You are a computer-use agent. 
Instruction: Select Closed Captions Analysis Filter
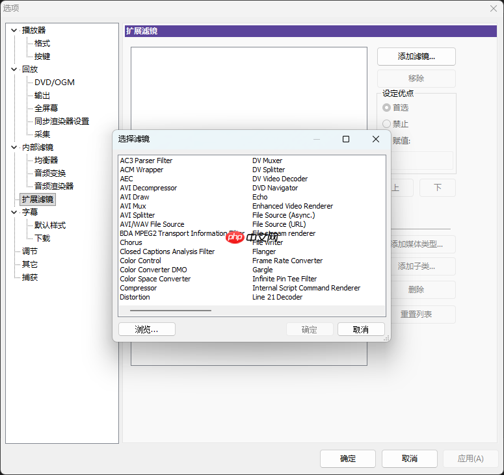coord(167,251)
